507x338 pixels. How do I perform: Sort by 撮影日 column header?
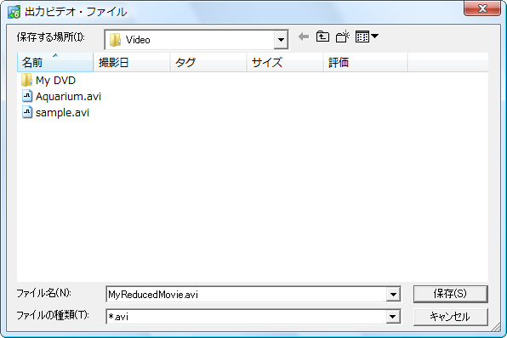[132, 62]
